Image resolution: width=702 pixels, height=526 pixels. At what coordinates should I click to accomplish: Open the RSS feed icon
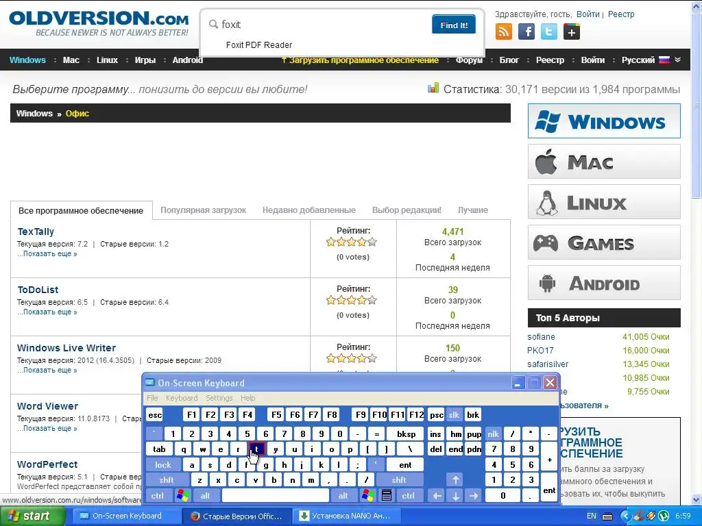[504, 32]
